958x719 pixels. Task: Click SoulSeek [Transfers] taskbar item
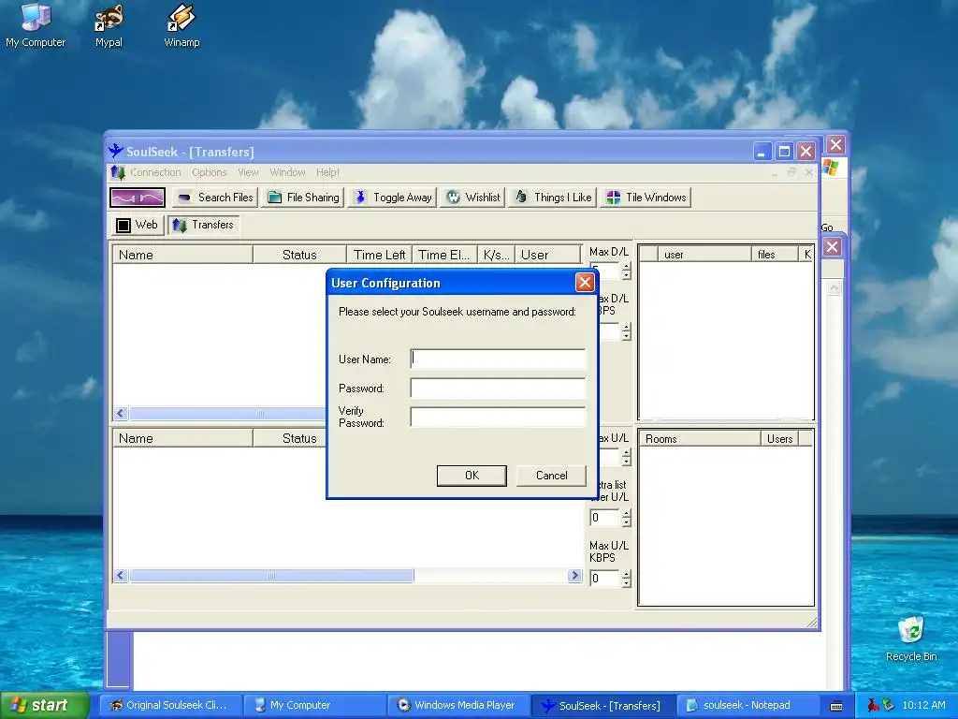click(602, 705)
